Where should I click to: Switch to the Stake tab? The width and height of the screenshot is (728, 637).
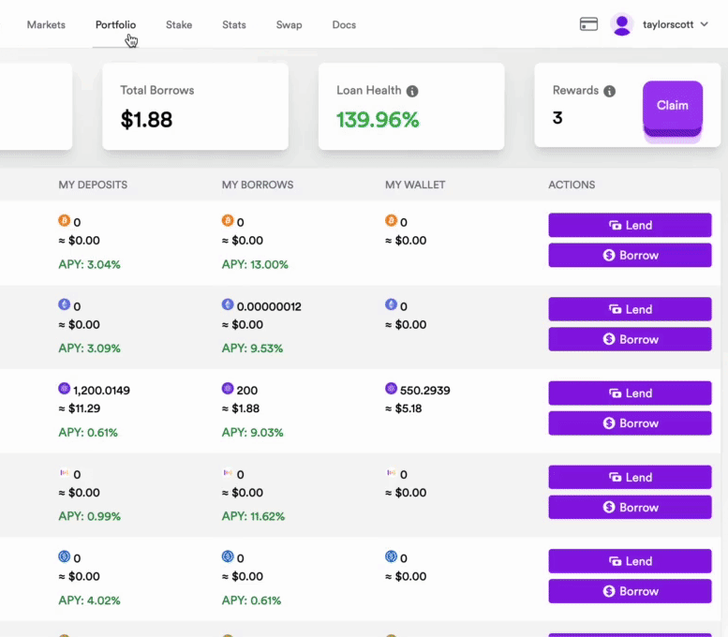pos(179,24)
